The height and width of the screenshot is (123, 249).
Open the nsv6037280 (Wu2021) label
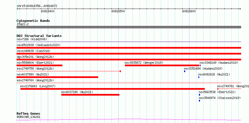pyautogui.click(x=77, y=92)
